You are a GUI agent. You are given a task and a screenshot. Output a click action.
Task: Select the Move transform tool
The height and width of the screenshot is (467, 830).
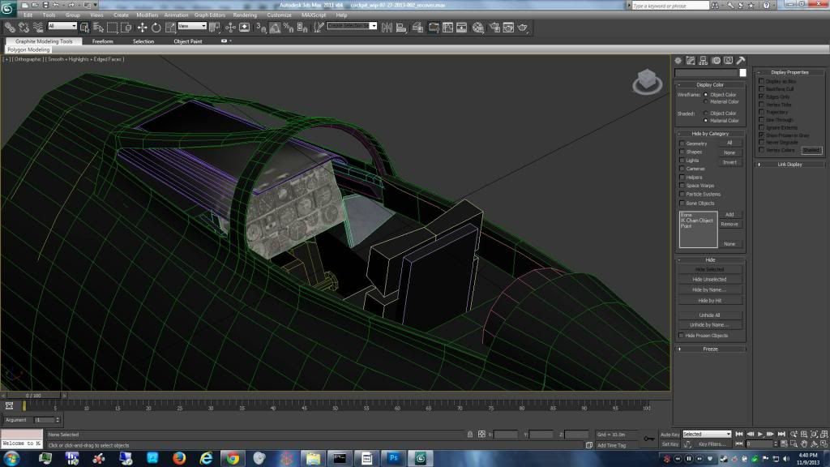(x=142, y=27)
